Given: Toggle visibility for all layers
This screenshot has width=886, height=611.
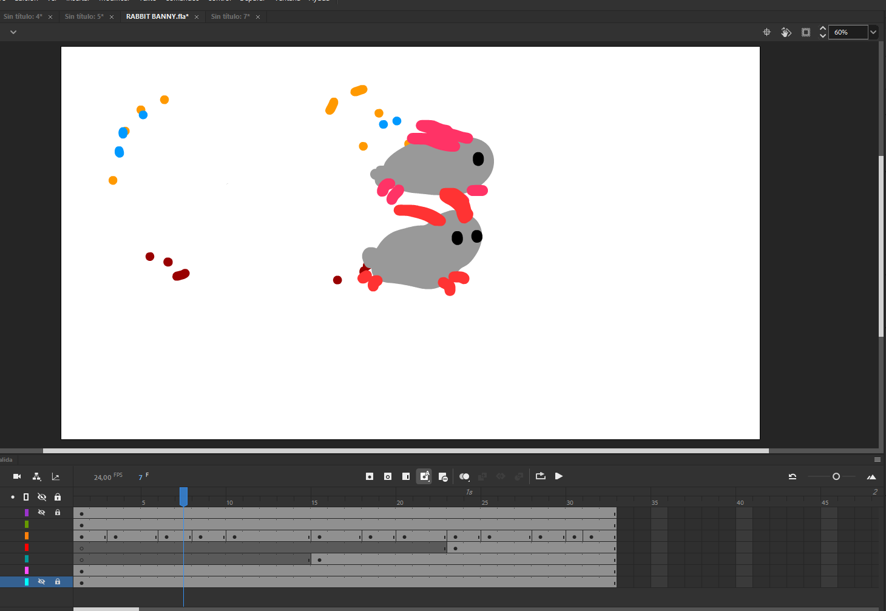Looking at the screenshot, I should 42,497.
